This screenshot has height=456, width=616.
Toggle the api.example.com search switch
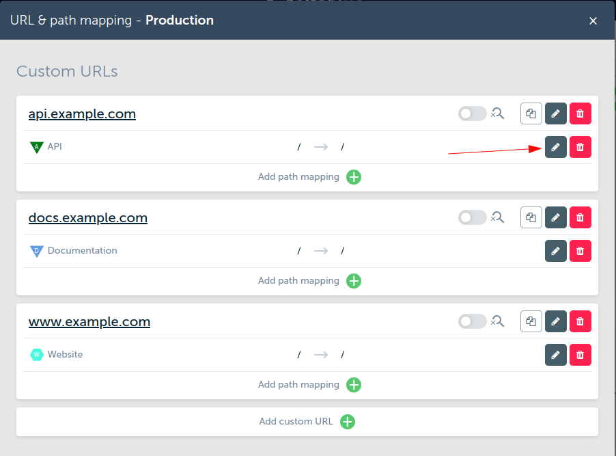[x=472, y=113]
